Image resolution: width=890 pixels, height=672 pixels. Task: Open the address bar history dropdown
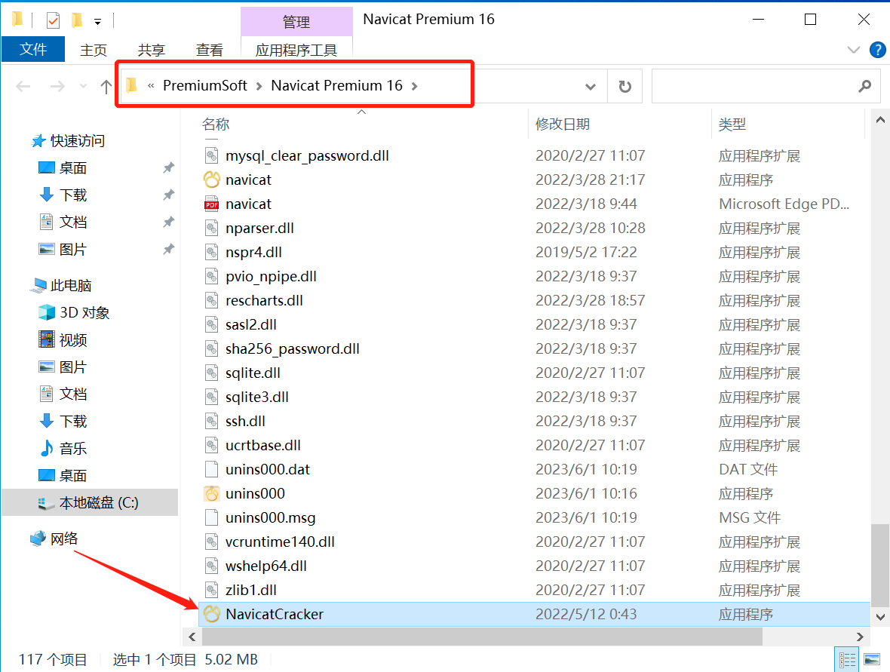point(591,86)
